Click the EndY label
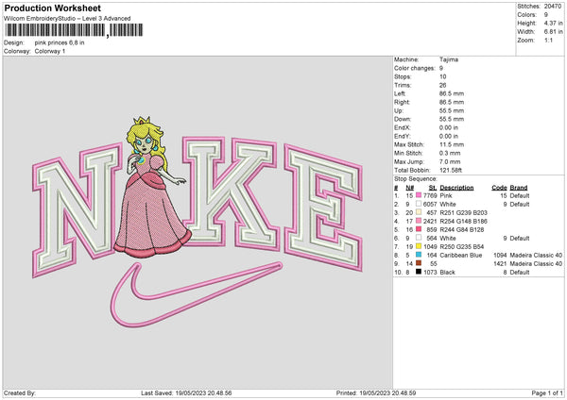Image resolution: width=567 pixels, height=400 pixels. click(x=403, y=136)
